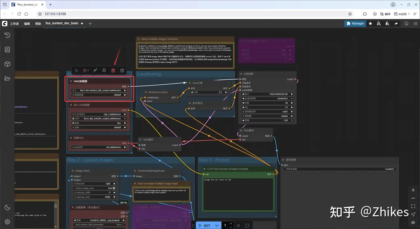
Task: Open the 数据类型 default selector
Action: (99, 95)
